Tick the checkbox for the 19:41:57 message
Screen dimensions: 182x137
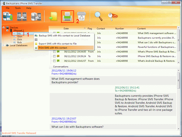click(54, 61)
